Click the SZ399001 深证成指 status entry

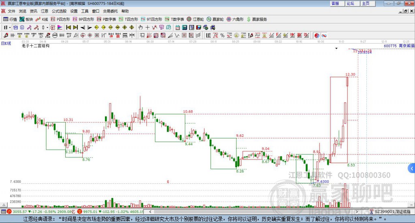[390, 212]
